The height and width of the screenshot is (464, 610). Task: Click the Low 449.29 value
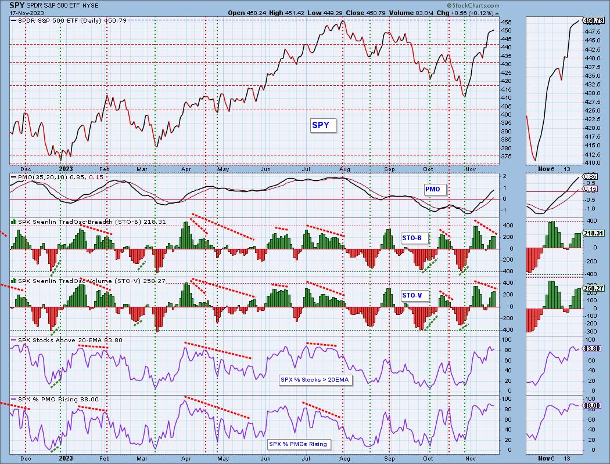point(325,13)
